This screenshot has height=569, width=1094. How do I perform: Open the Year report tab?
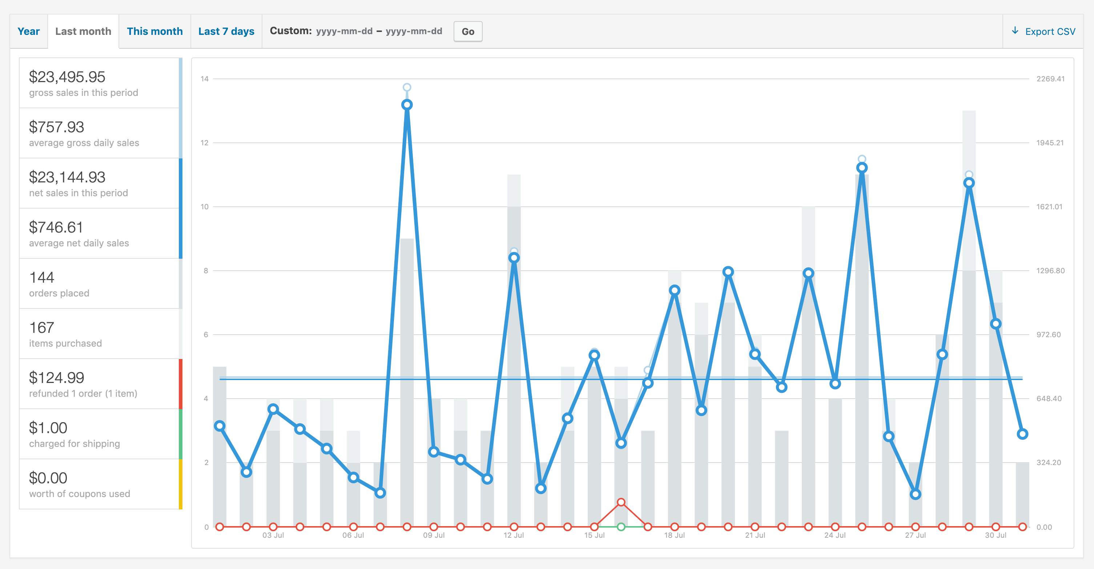point(28,31)
